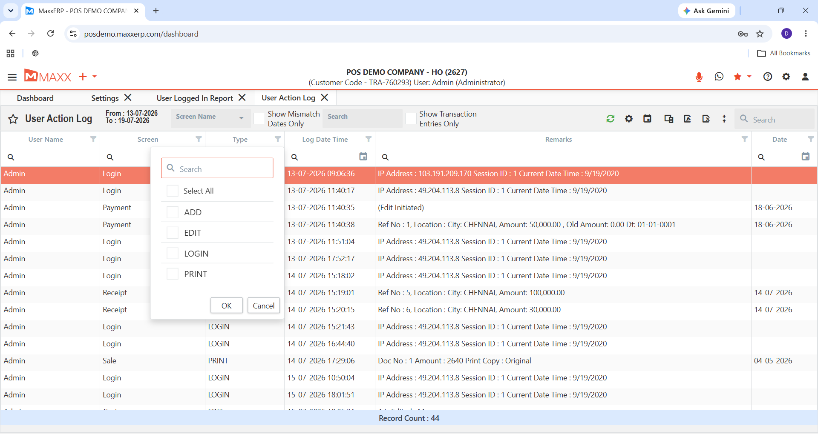Refresh the report with green arrows icon
This screenshot has width=818, height=434.
(x=611, y=119)
